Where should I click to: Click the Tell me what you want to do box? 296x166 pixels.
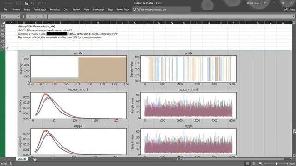[x=161, y=9]
